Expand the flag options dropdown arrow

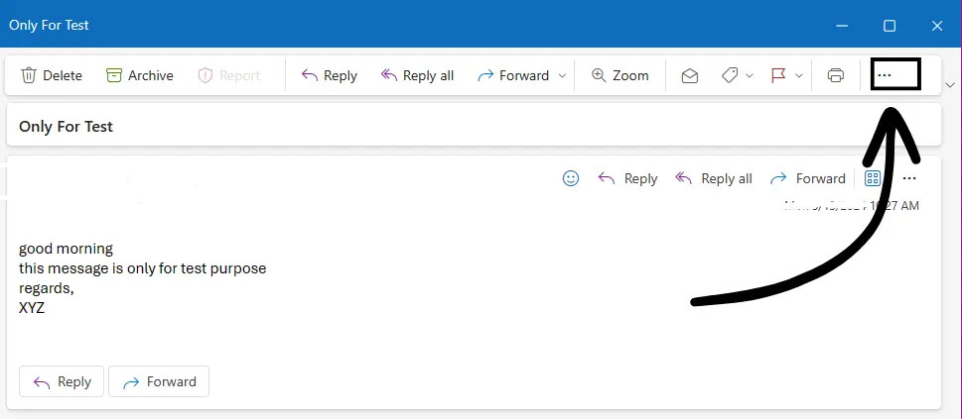[799, 76]
